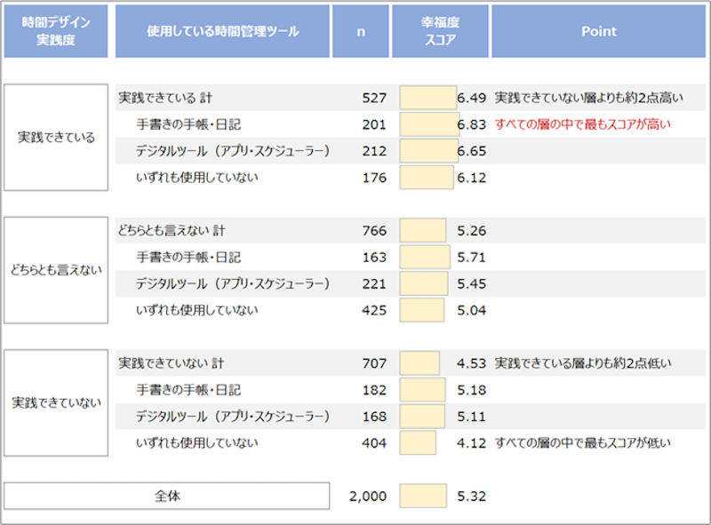Click the どちらとも言えない 計 row label
This screenshot has height=525, width=711.
click(172, 230)
